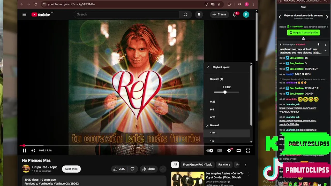
Task: Click the pin icon on pinned chat message
Action: 318,45
